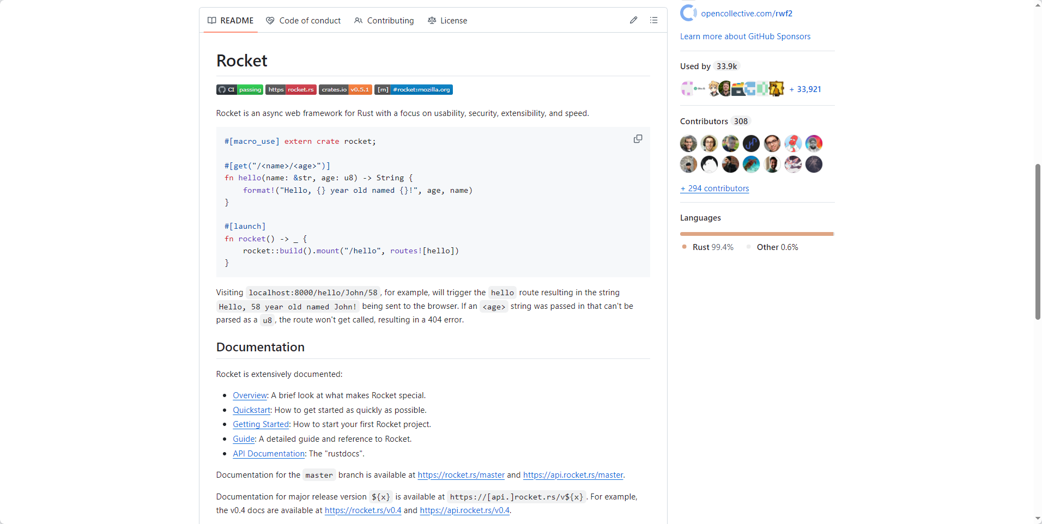Open https://api.rocket.rs/v0.4 link
The width and height of the screenshot is (1042, 524).
click(x=464, y=510)
